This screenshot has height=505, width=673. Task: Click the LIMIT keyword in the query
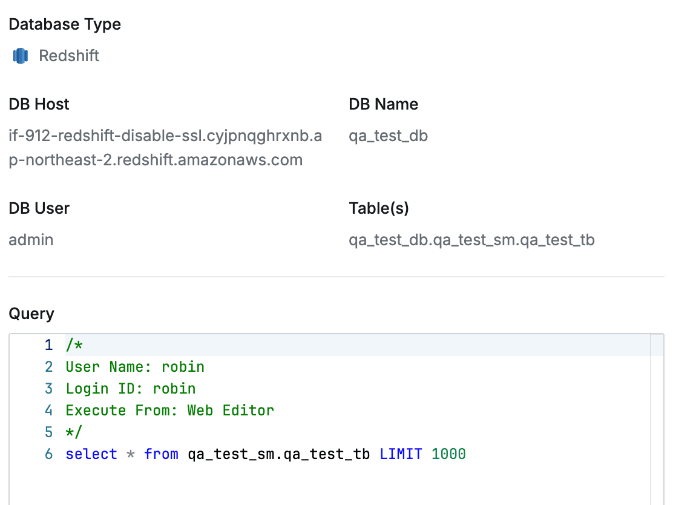(x=401, y=454)
